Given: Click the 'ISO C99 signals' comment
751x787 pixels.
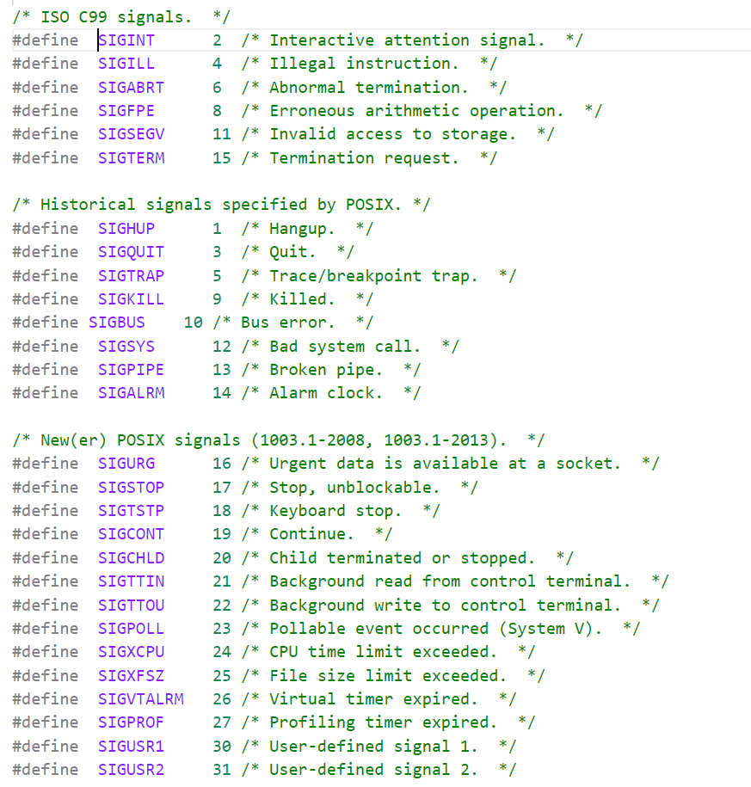Looking at the screenshot, I should tap(121, 17).
